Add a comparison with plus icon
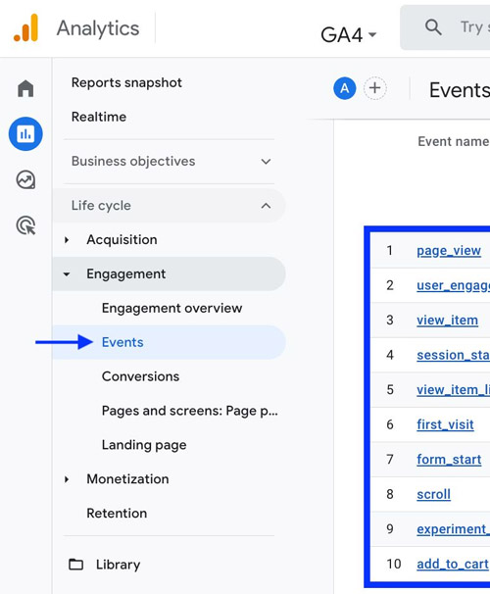Viewport: 490px width, 594px height. click(x=375, y=88)
